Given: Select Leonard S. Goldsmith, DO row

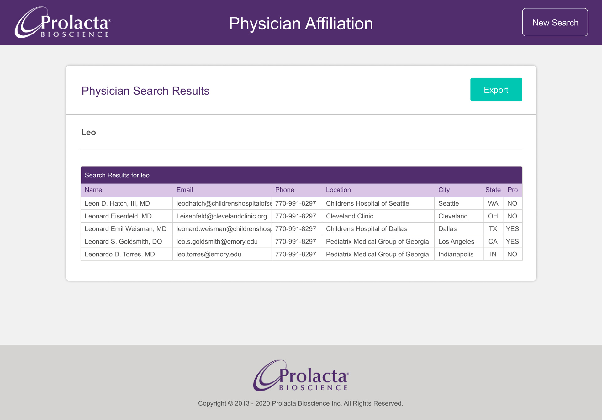Looking at the screenshot, I should [x=301, y=242].
